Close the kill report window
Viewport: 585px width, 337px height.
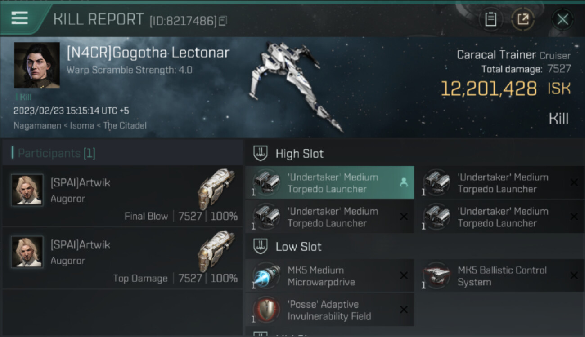coord(562,19)
